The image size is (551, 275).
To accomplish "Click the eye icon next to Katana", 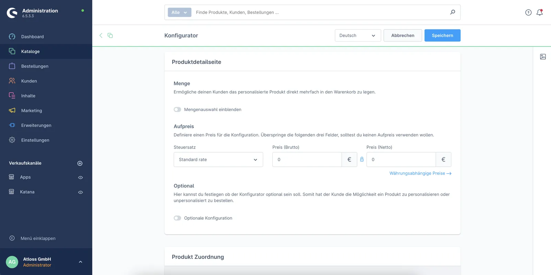I will [x=81, y=192].
